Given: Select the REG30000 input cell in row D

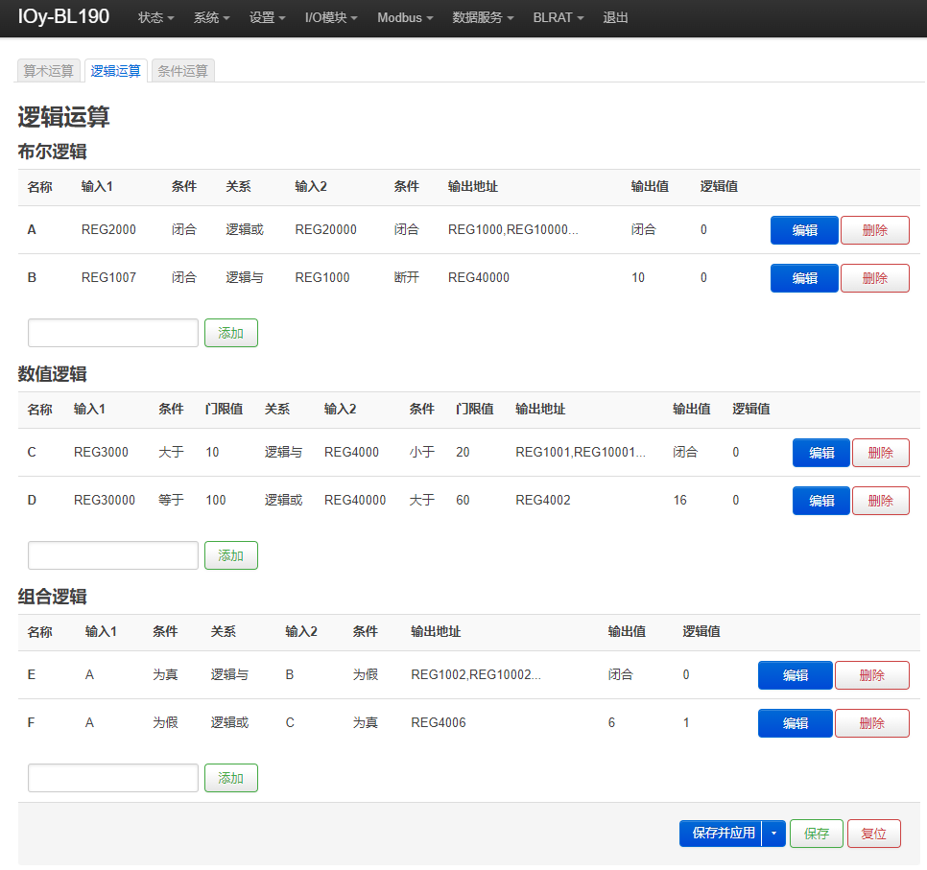Looking at the screenshot, I should click(x=104, y=500).
